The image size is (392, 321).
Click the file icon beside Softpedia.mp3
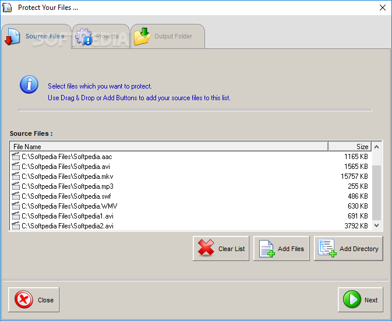click(x=16, y=186)
